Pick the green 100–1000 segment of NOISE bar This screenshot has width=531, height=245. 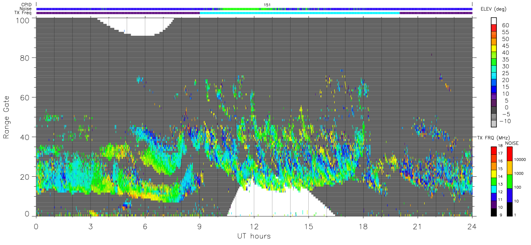(509, 181)
